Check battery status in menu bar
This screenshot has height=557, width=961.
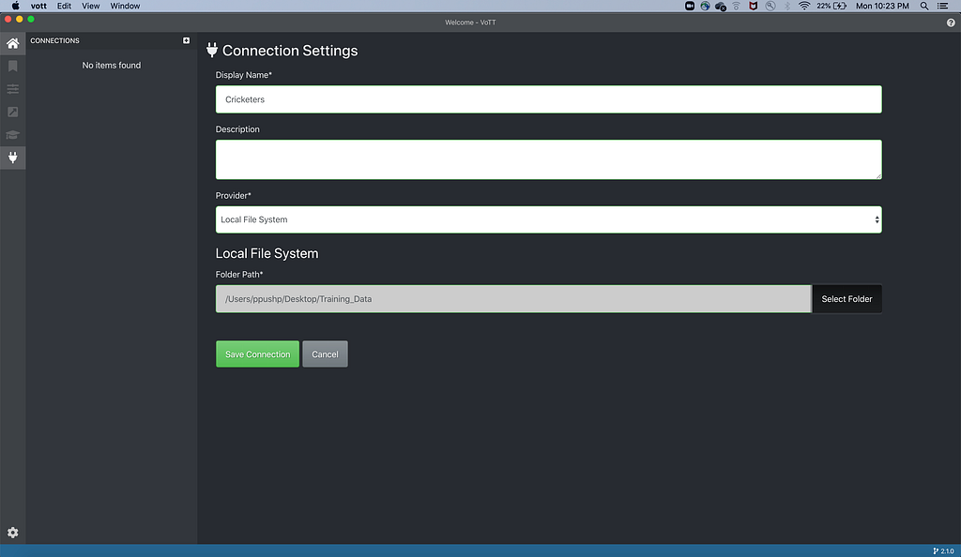pyautogui.click(x=831, y=7)
